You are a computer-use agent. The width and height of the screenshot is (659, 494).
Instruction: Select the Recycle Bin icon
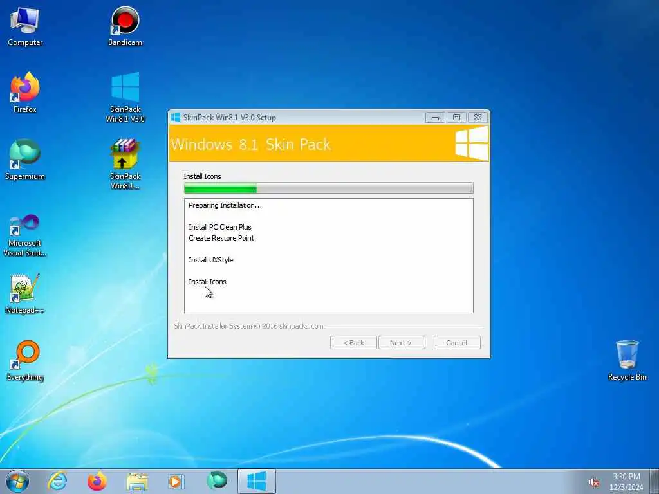coord(627,361)
